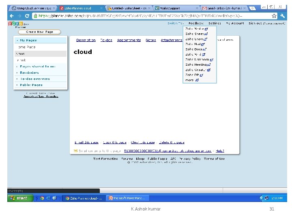Jump to the To-dos section link
292x219 pixels.
[x=106, y=40]
